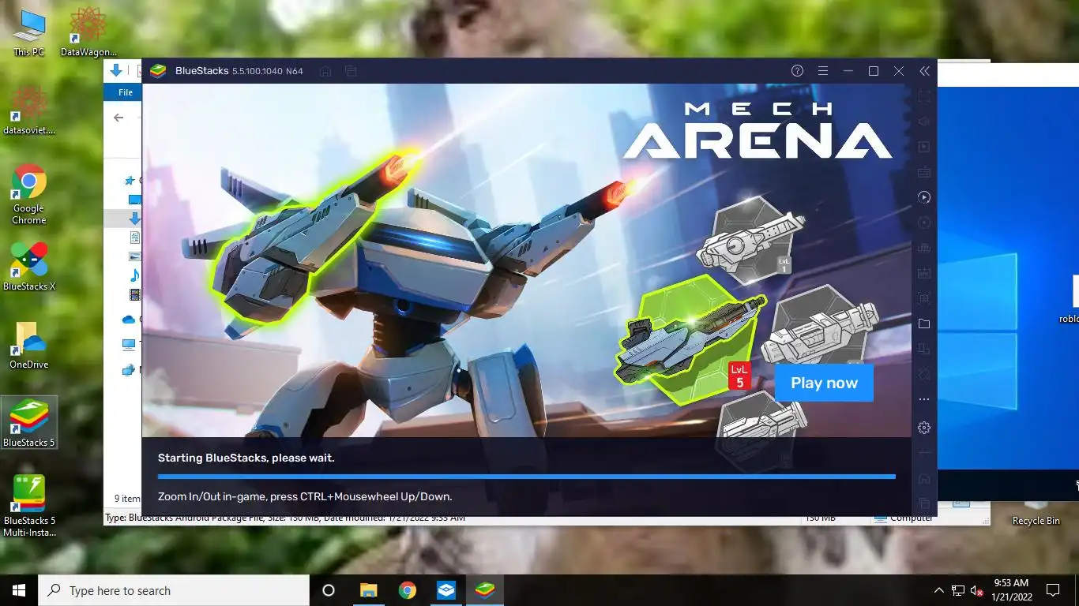Viewport: 1079px width, 606px height.
Task: Click the blue down-arrow icon in the Explorer title bar
Action: pyautogui.click(x=116, y=70)
